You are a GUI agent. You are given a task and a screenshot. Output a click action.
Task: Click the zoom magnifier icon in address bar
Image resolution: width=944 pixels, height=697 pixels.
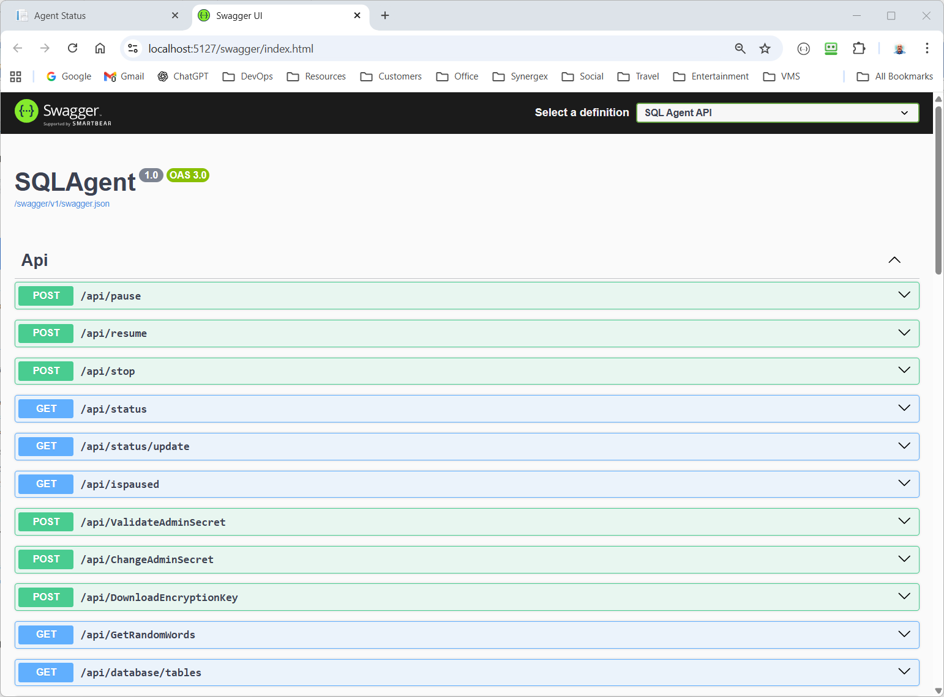740,49
